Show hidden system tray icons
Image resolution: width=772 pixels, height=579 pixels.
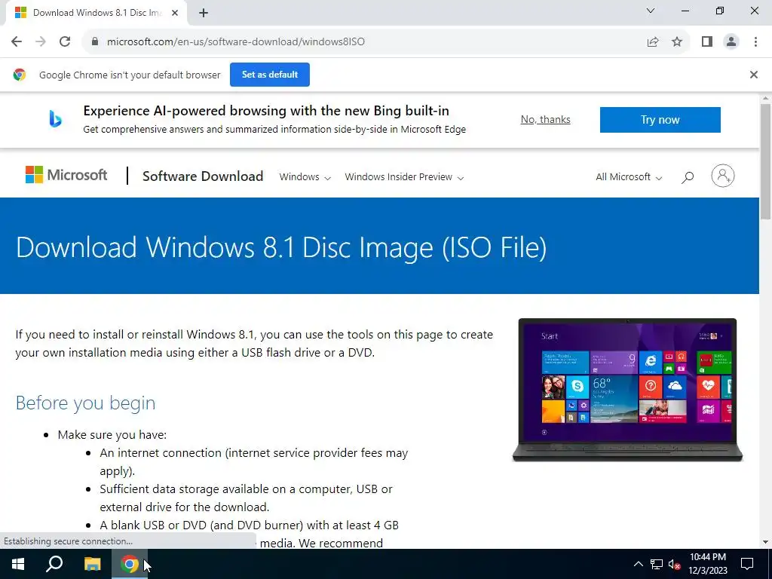click(638, 564)
